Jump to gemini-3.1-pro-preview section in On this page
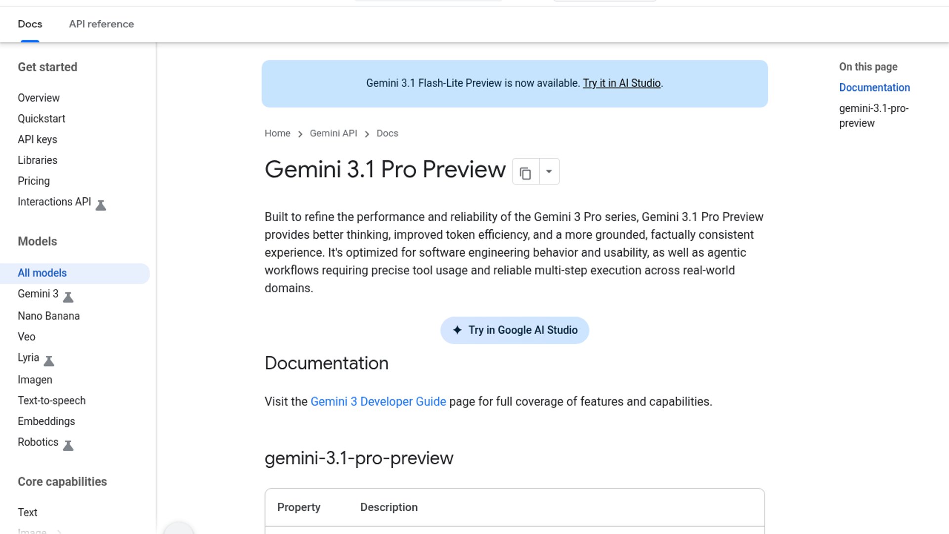 click(x=873, y=116)
